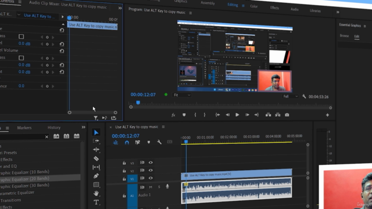Switch to the Libraries workspace

315,10
